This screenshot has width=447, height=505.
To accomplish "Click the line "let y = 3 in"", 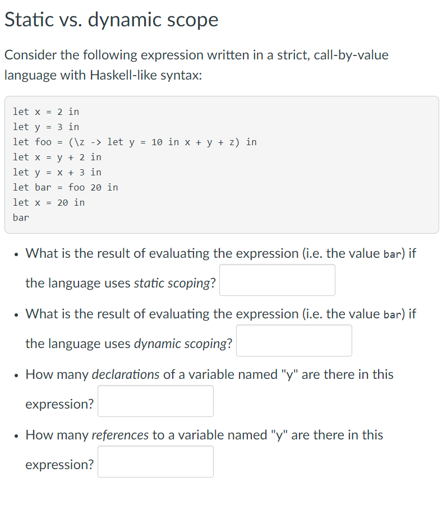I will point(45,127).
